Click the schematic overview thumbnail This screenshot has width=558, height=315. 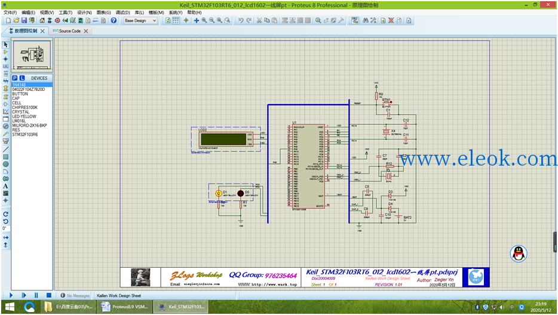pos(32,55)
